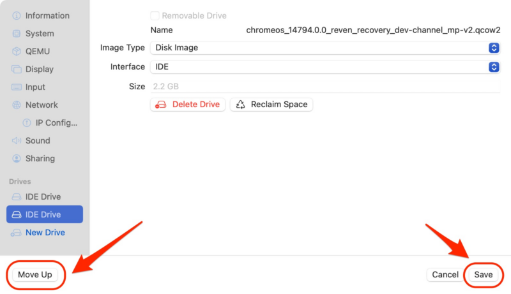Click the red Delete Drive button
This screenshot has width=511, height=294.
tap(188, 105)
